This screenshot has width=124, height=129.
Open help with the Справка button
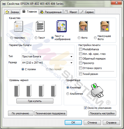point(111,123)
